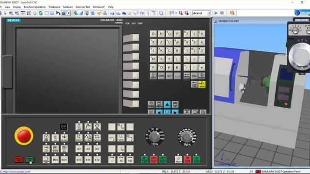Click the PROGRAM TEST key
The height and width of the screenshot is (174, 310).
[46, 159]
